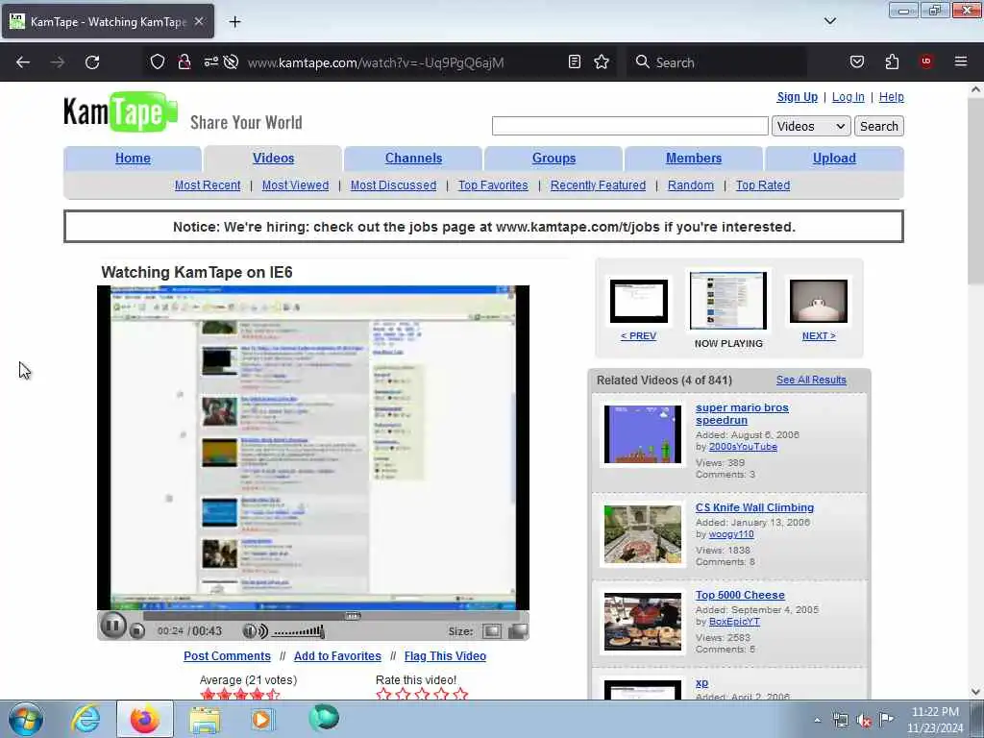The width and height of the screenshot is (984, 738).
Task: Open the Home tab
Action: [133, 159]
